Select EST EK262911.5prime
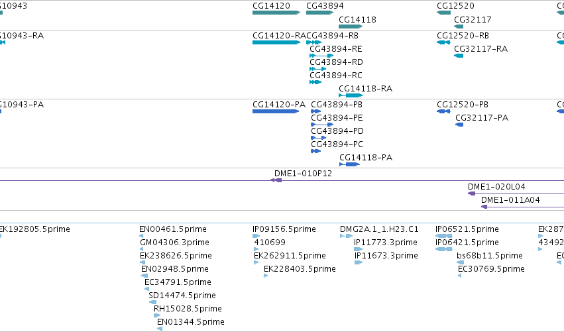 256,262
